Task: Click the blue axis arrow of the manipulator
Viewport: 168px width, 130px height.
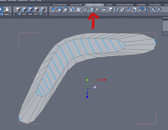Action: click(x=87, y=97)
